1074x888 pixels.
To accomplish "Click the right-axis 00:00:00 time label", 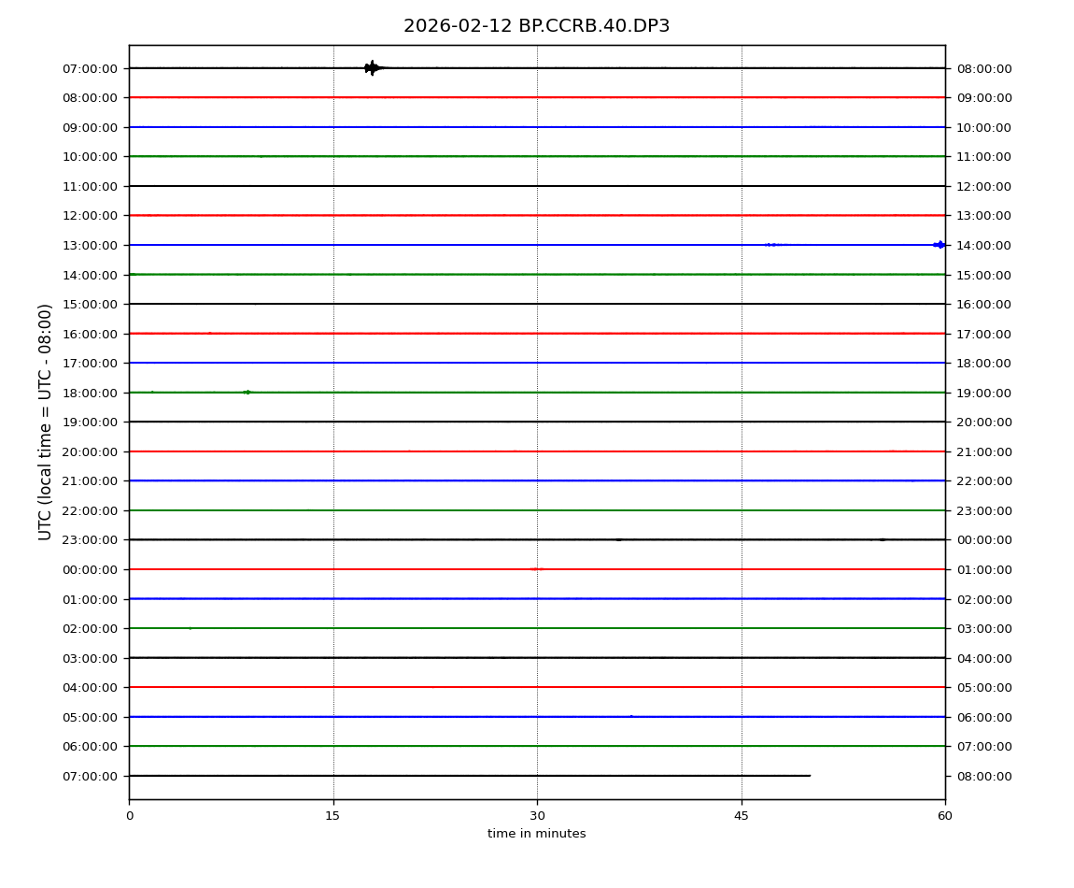I will pyautogui.click(x=983, y=540).
